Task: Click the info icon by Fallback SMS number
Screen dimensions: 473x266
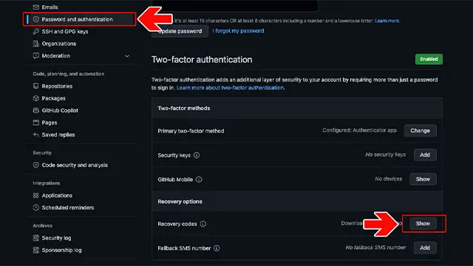Action: pos(217,248)
